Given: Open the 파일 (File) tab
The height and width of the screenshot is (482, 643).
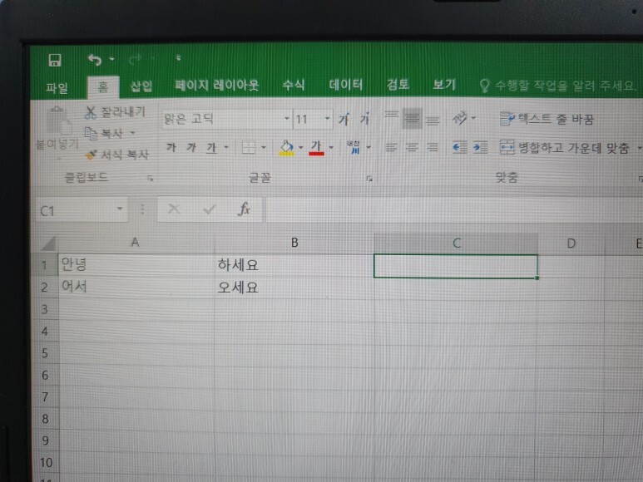Looking at the screenshot, I should click(57, 87).
